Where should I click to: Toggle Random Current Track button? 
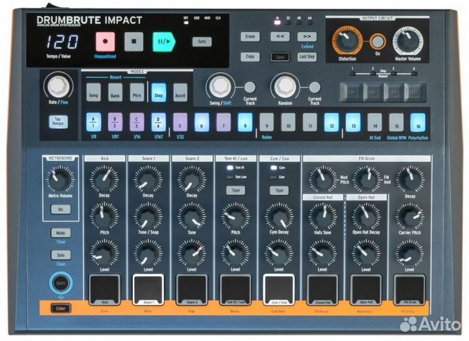click(x=315, y=87)
